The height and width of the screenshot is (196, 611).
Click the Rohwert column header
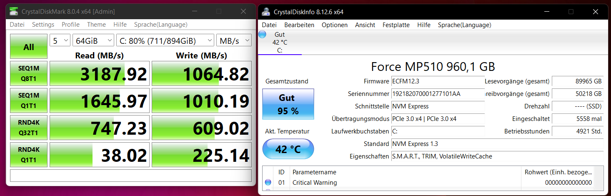coord(558,172)
